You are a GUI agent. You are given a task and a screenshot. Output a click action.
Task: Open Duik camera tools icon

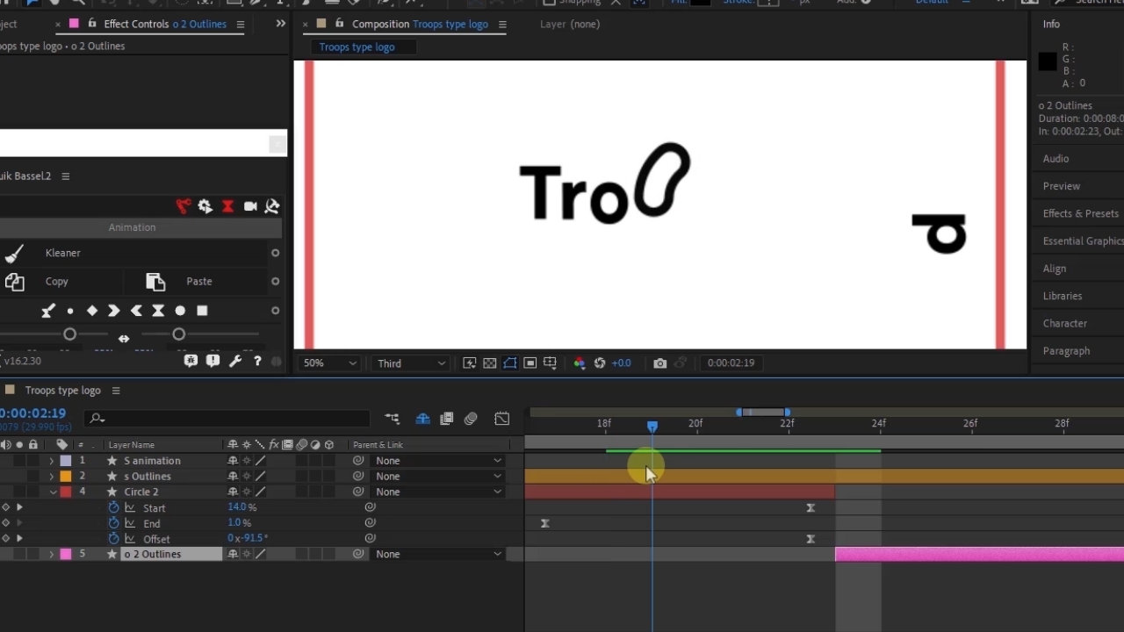coord(250,206)
